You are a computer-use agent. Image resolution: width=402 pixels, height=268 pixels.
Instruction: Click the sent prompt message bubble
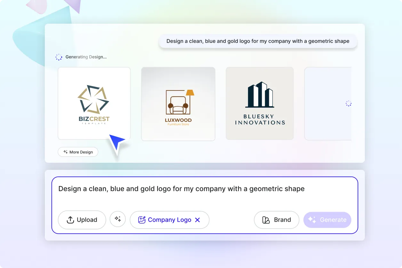click(258, 41)
